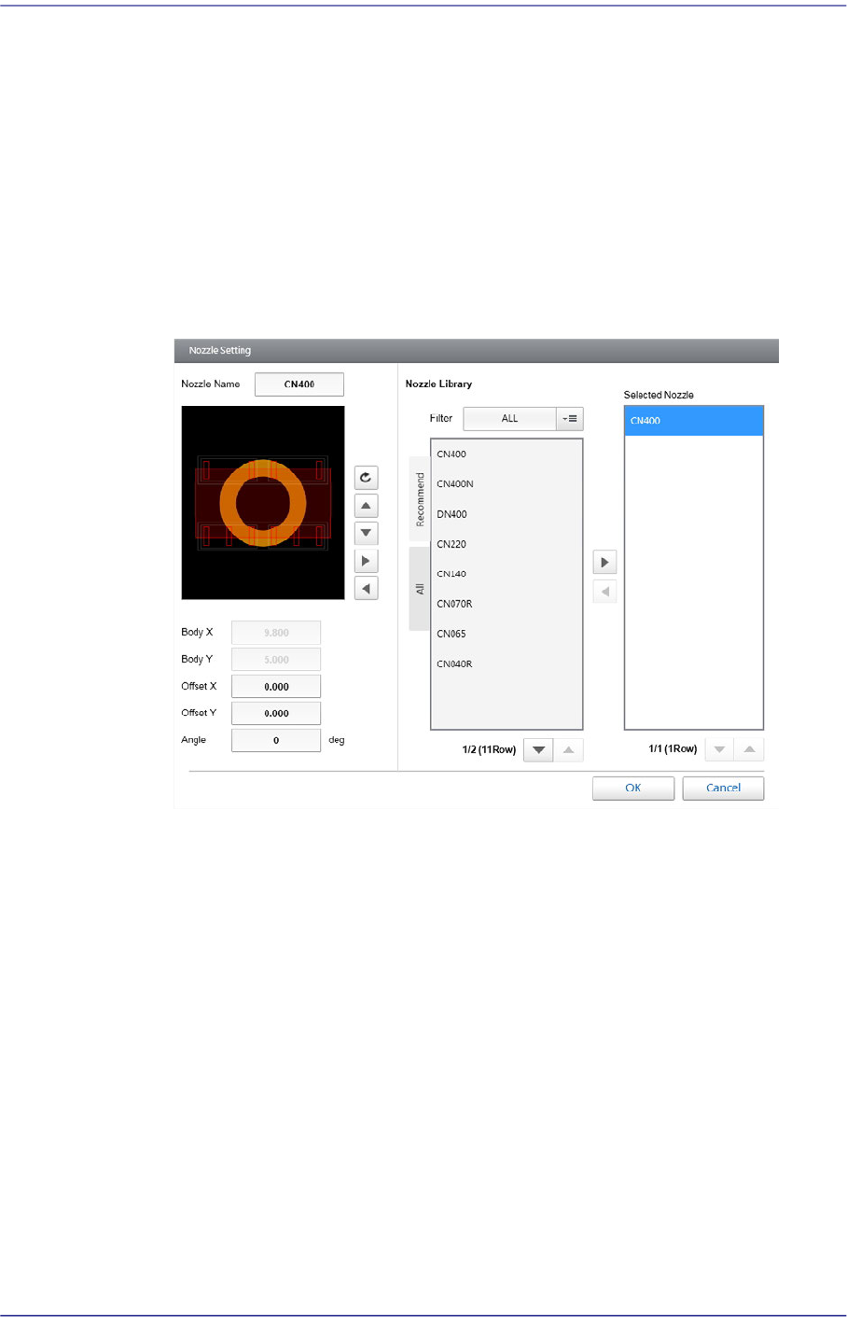The image size is (847, 1326).
Task: Edit the Angle value field
Action: (276, 741)
